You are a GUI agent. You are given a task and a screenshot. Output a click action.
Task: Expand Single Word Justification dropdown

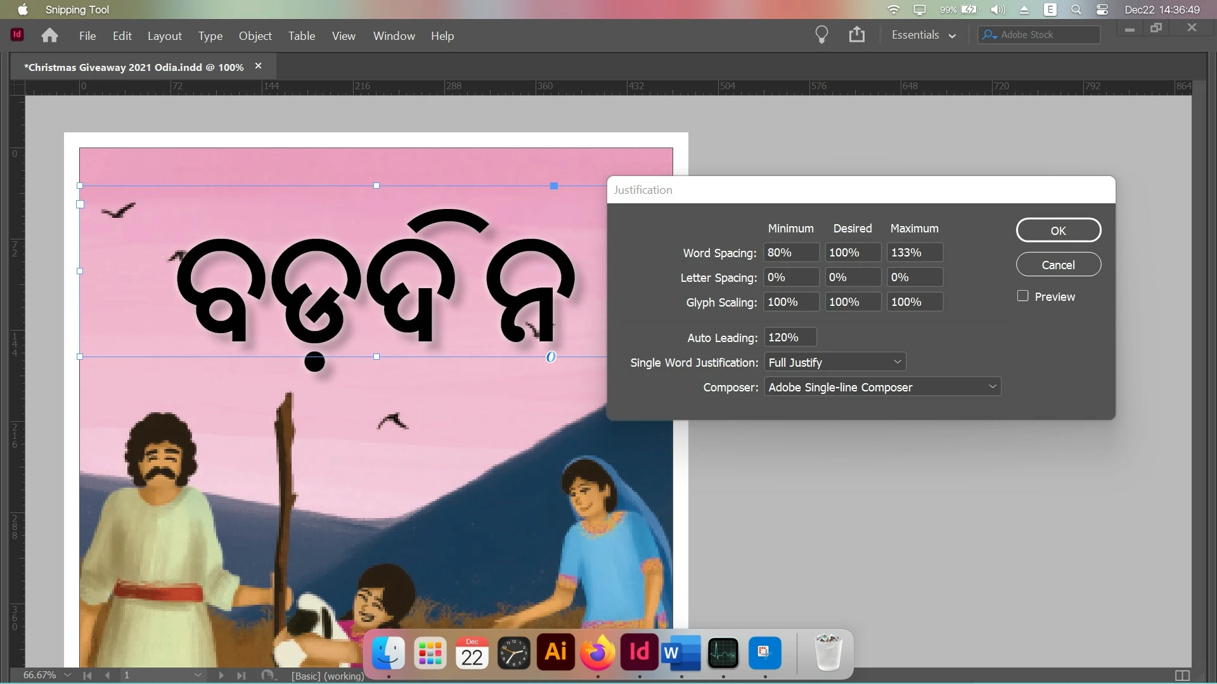(897, 362)
